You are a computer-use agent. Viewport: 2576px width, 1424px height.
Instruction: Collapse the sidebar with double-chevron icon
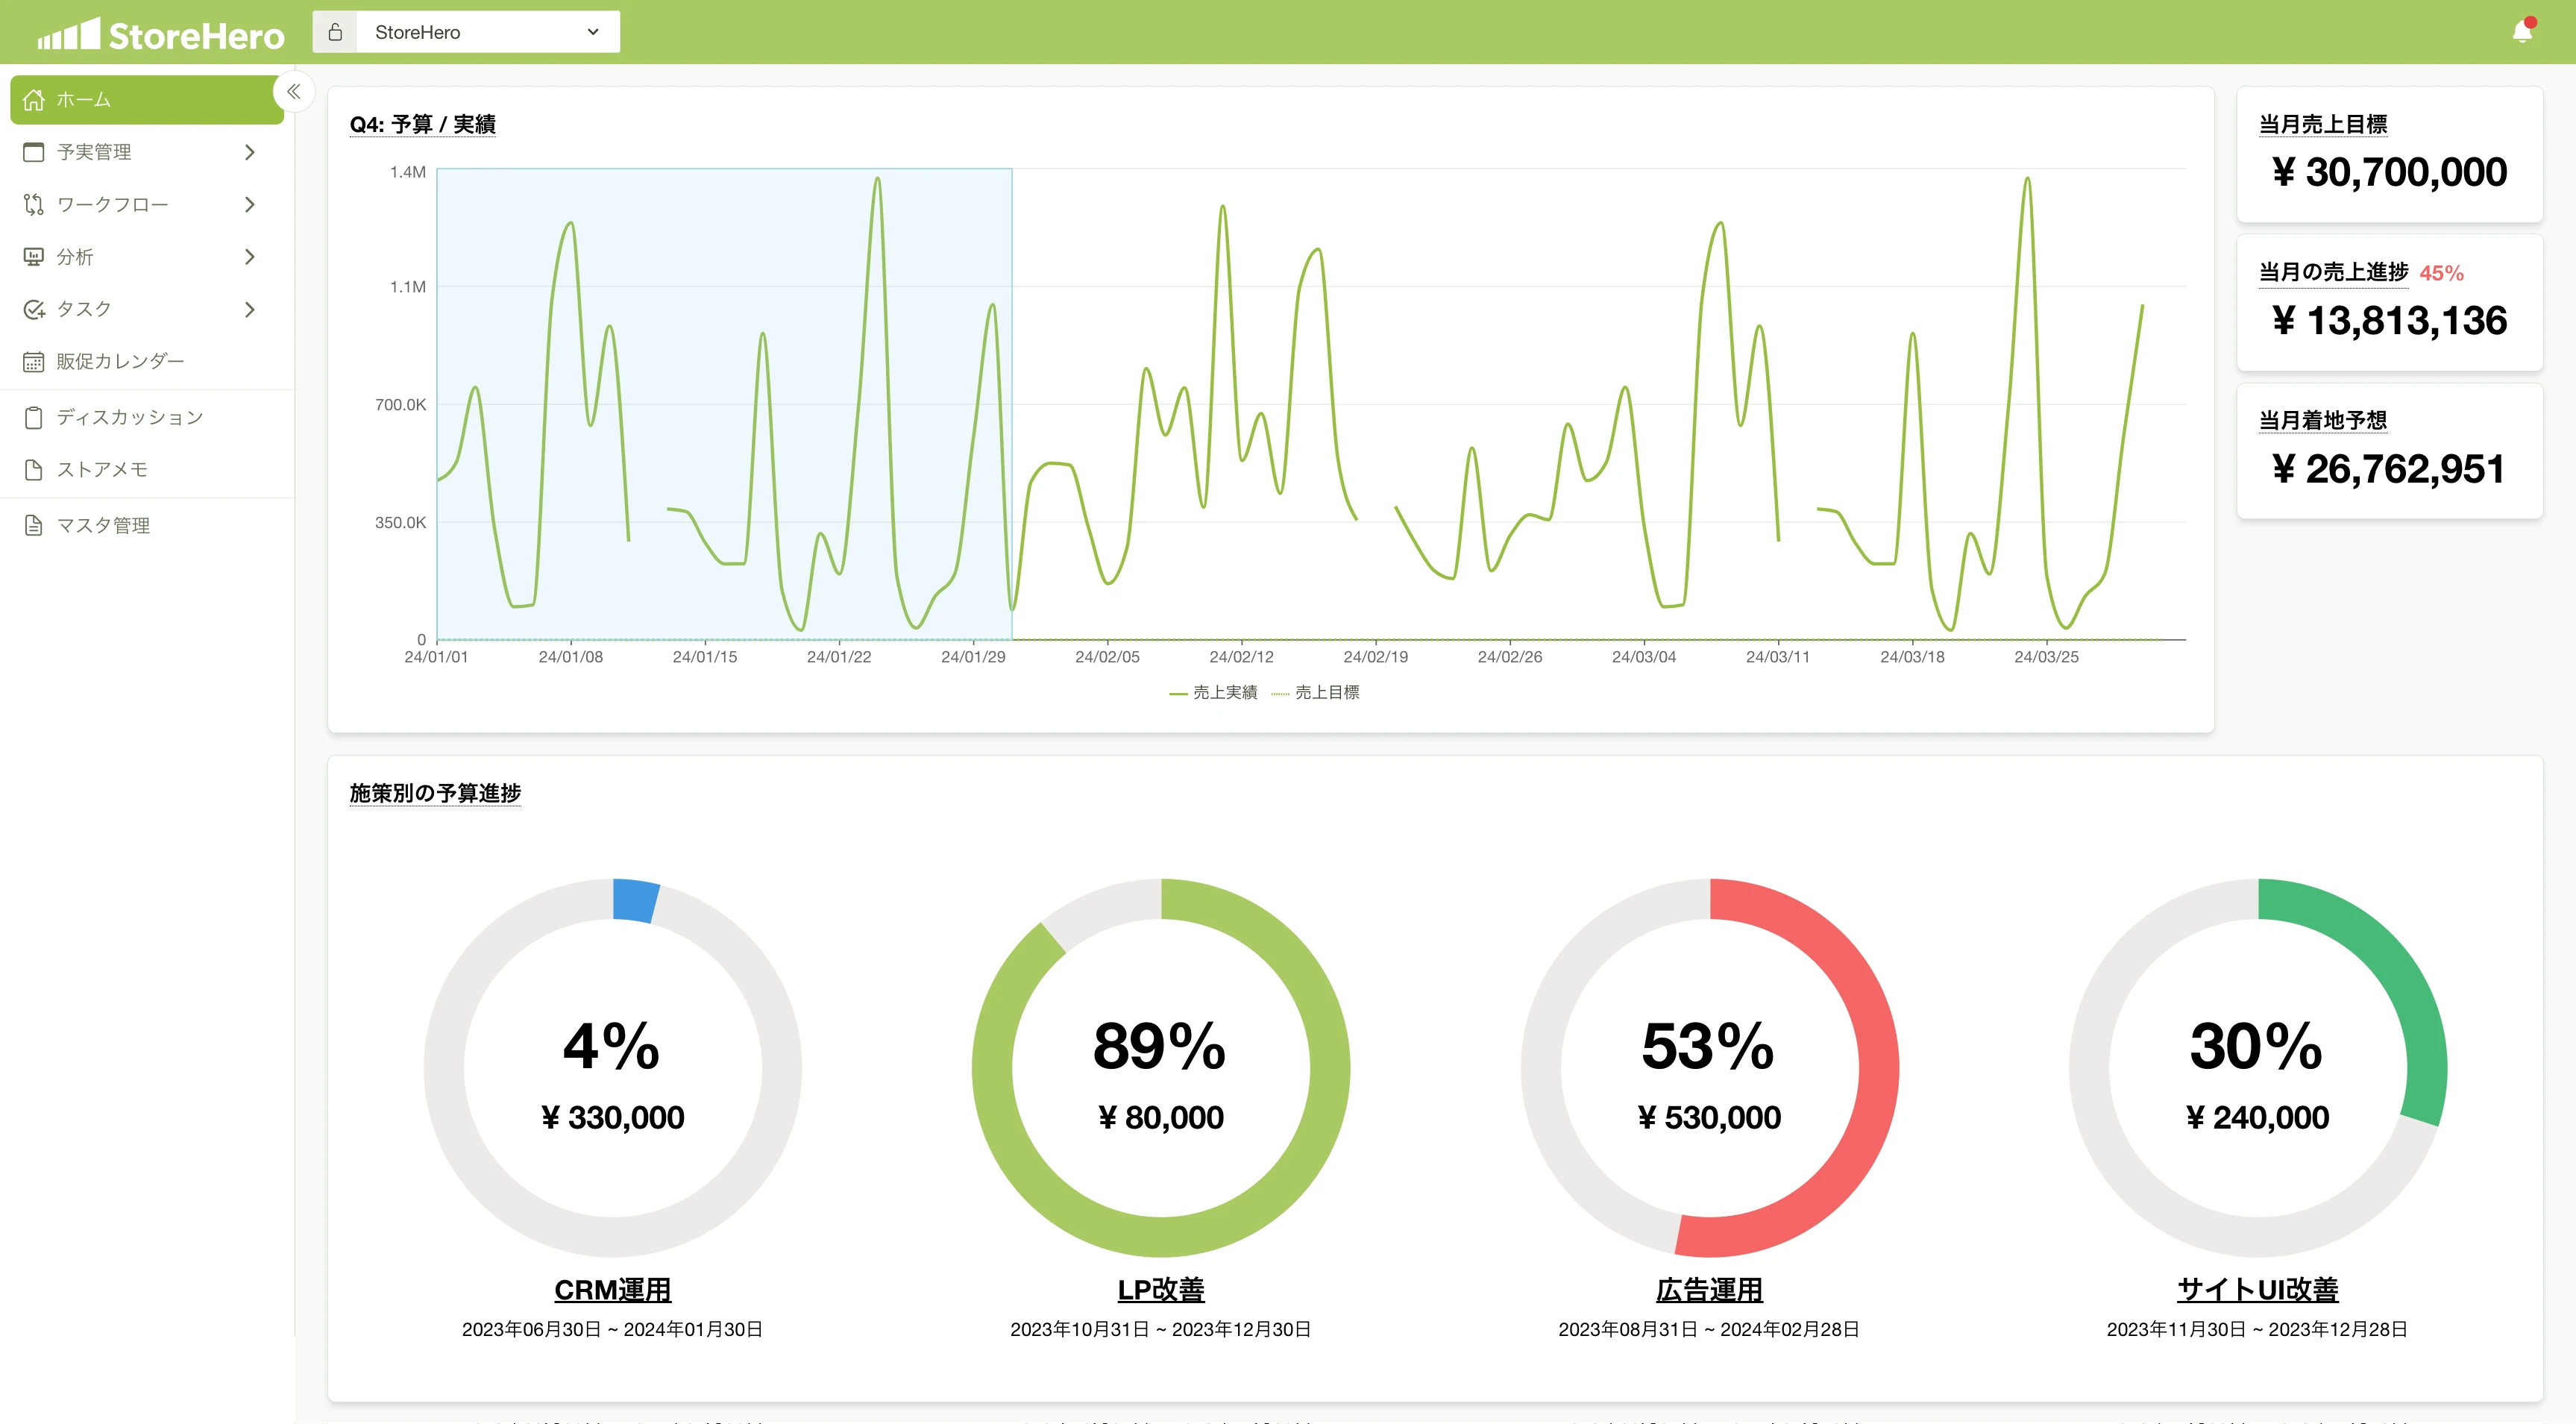(x=294, y=92)
